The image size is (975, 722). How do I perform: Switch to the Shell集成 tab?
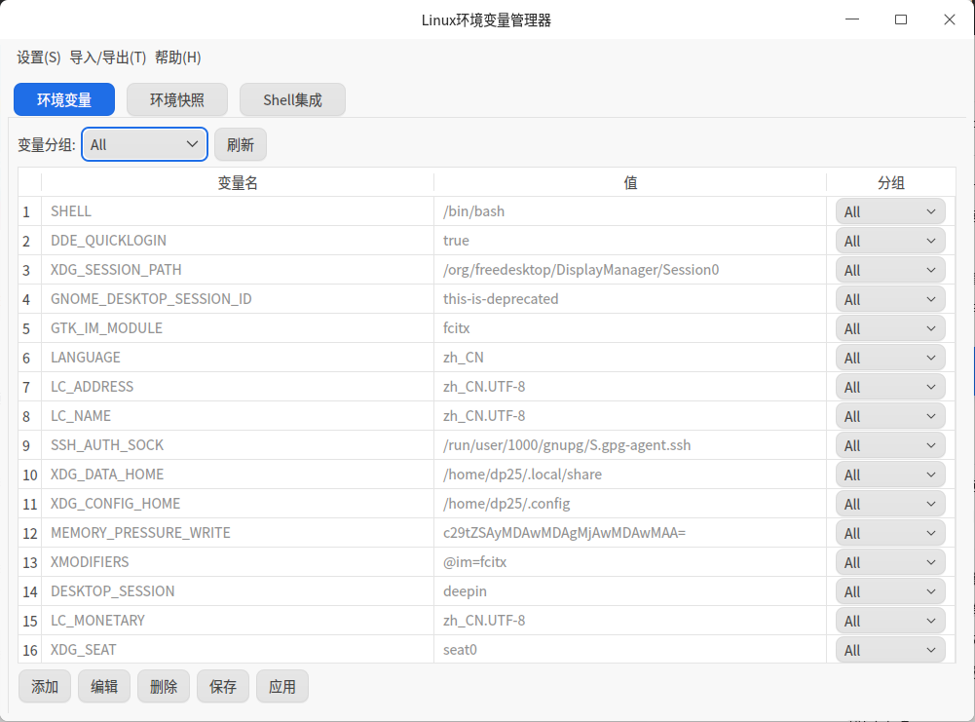(x=292, y=99)
